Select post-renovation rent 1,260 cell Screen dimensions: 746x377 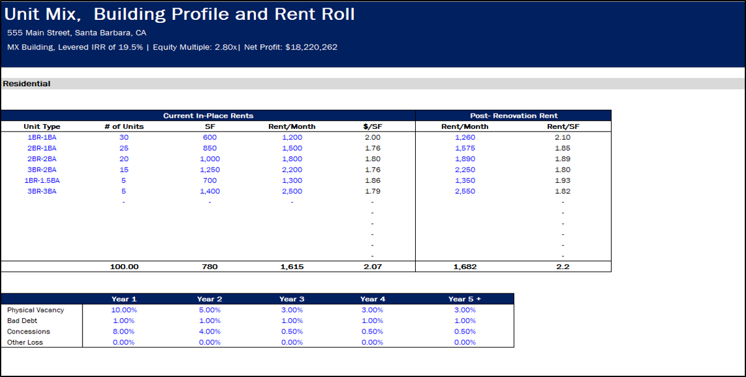(465, 137)
